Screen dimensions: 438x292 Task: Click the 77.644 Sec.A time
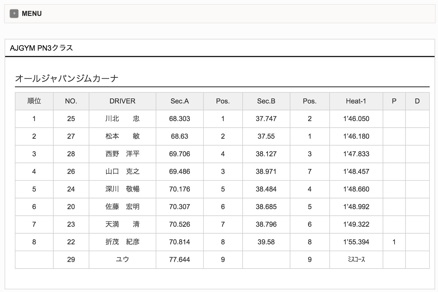[x=180, y=260]
